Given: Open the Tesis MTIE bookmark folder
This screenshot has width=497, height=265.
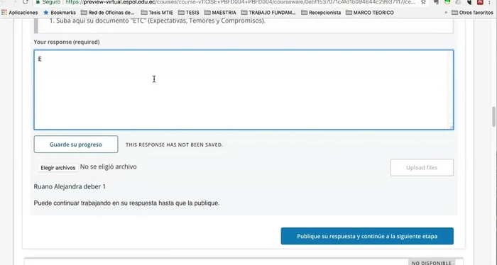Looking at the screenshot, I should click(157, 13).
